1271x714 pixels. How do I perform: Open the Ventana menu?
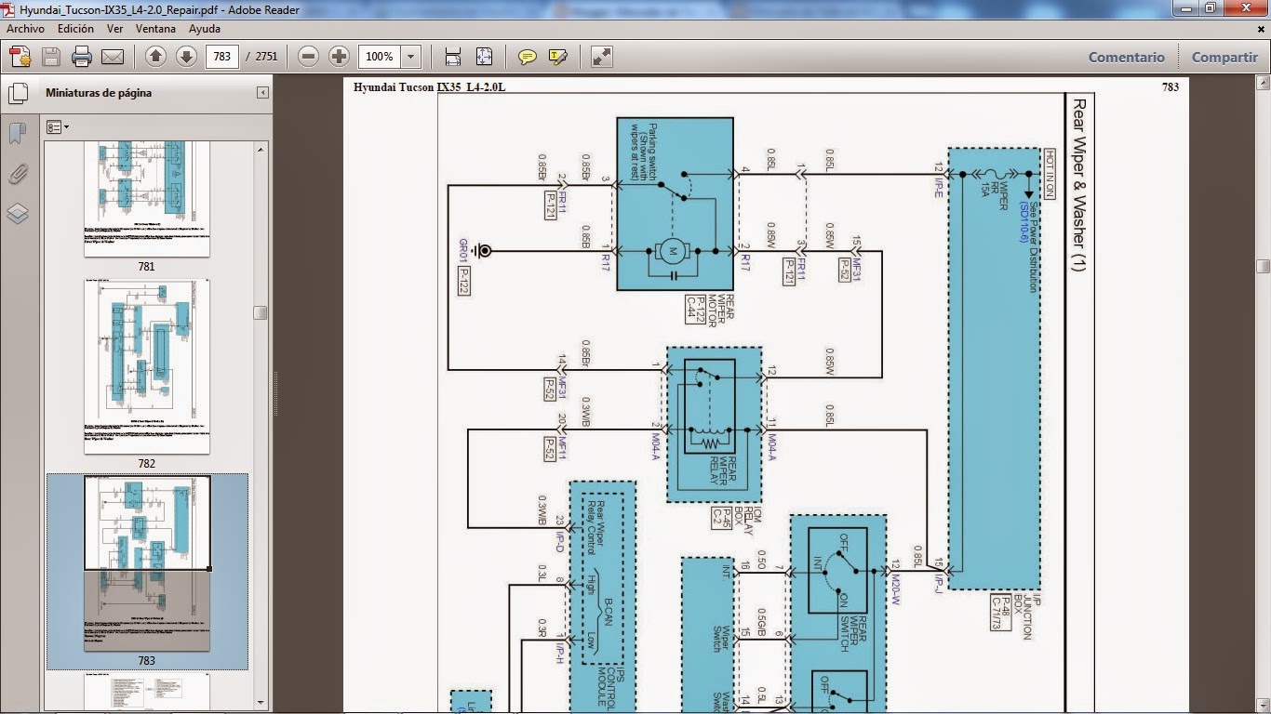tap(155, 29)
